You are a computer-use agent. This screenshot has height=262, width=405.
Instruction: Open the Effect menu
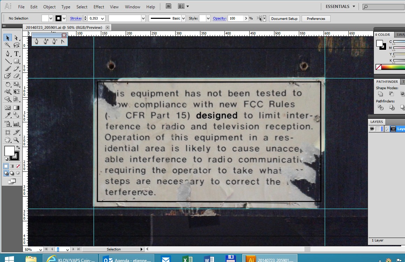point(99,7)
